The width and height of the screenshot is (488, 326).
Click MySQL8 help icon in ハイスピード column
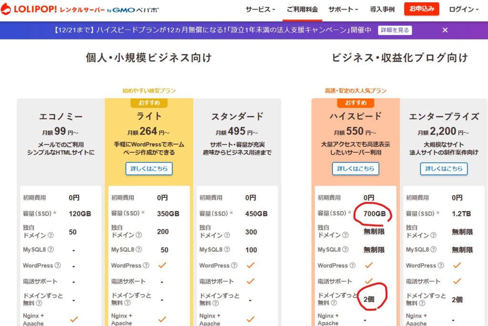point(346,249)
